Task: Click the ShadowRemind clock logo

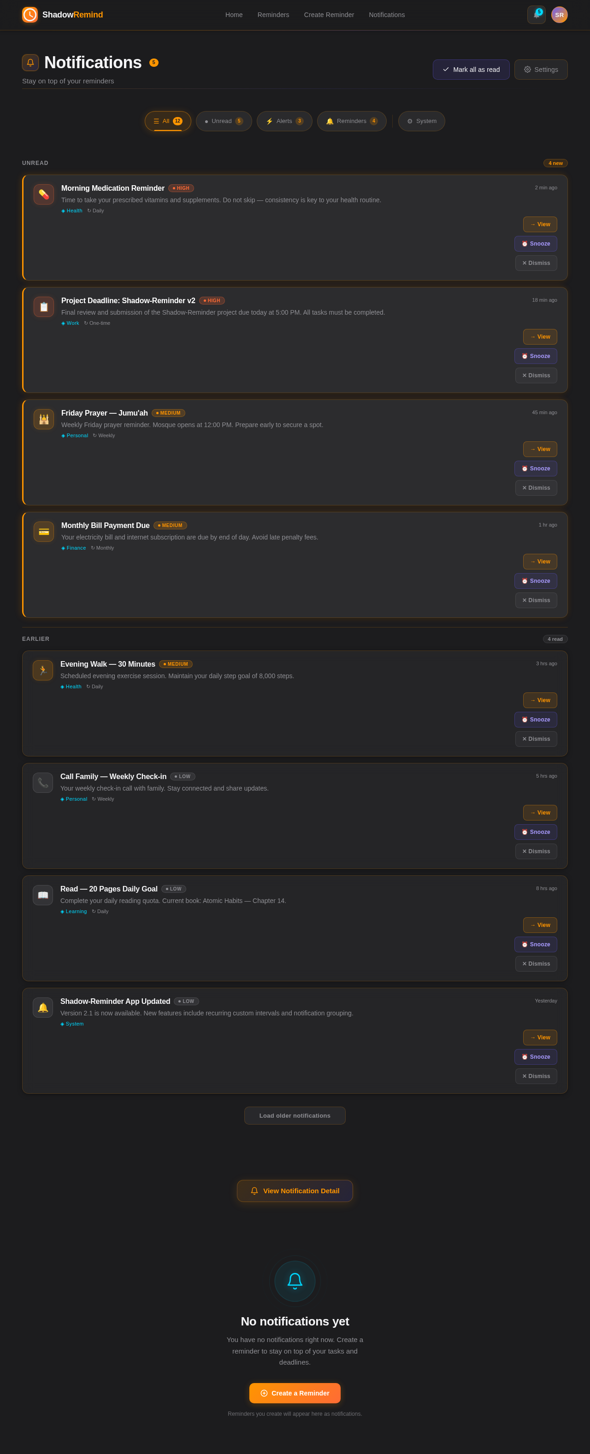Action: (29, 15)
